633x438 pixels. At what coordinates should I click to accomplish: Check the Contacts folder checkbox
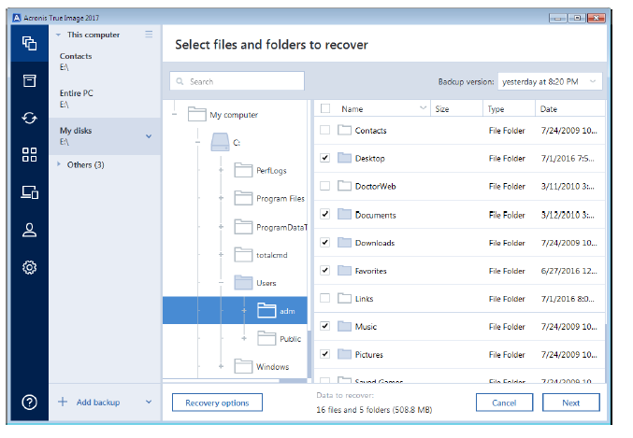(x=325, y=130)
